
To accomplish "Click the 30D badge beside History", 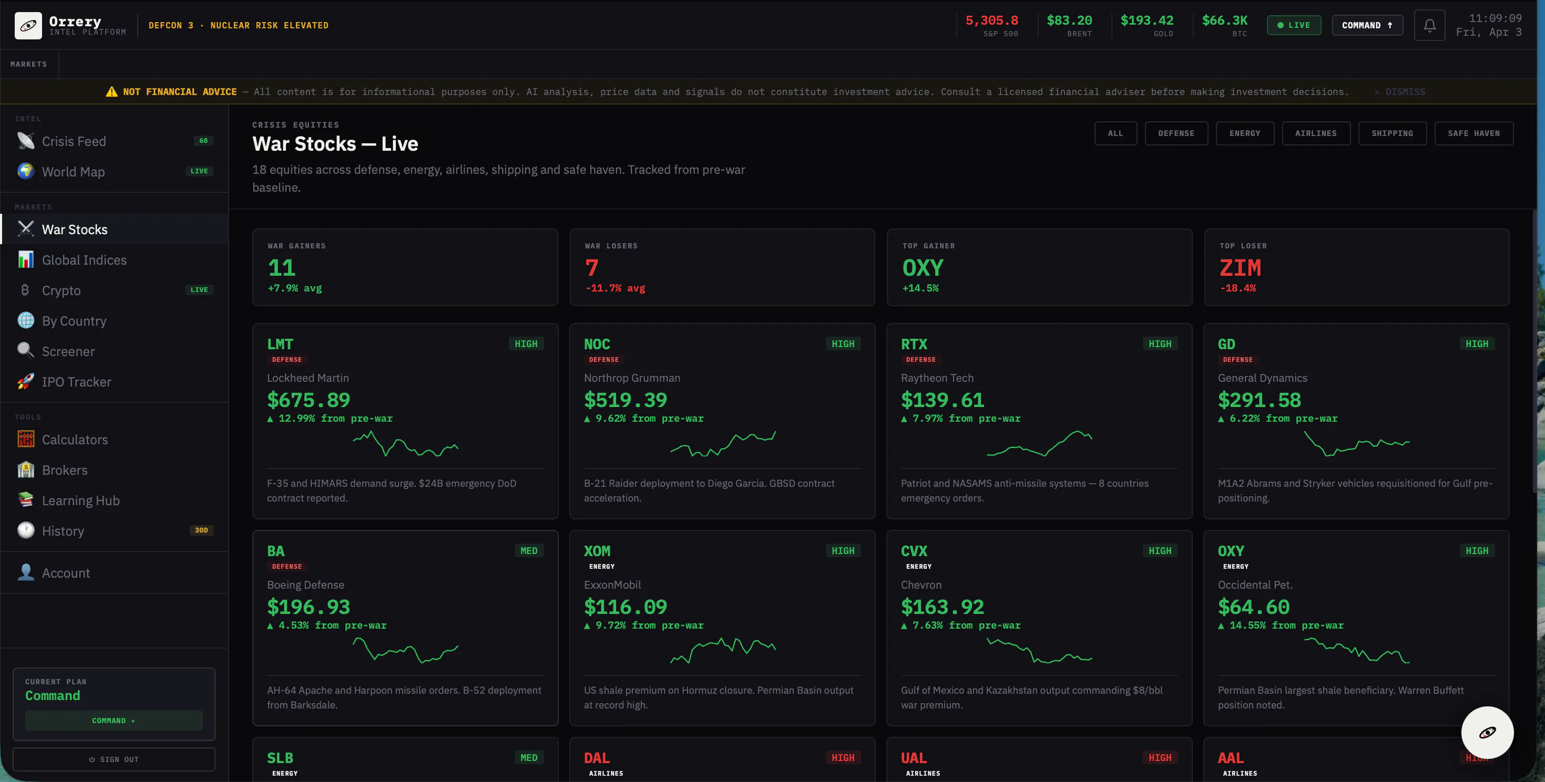I will click(201, 530).
